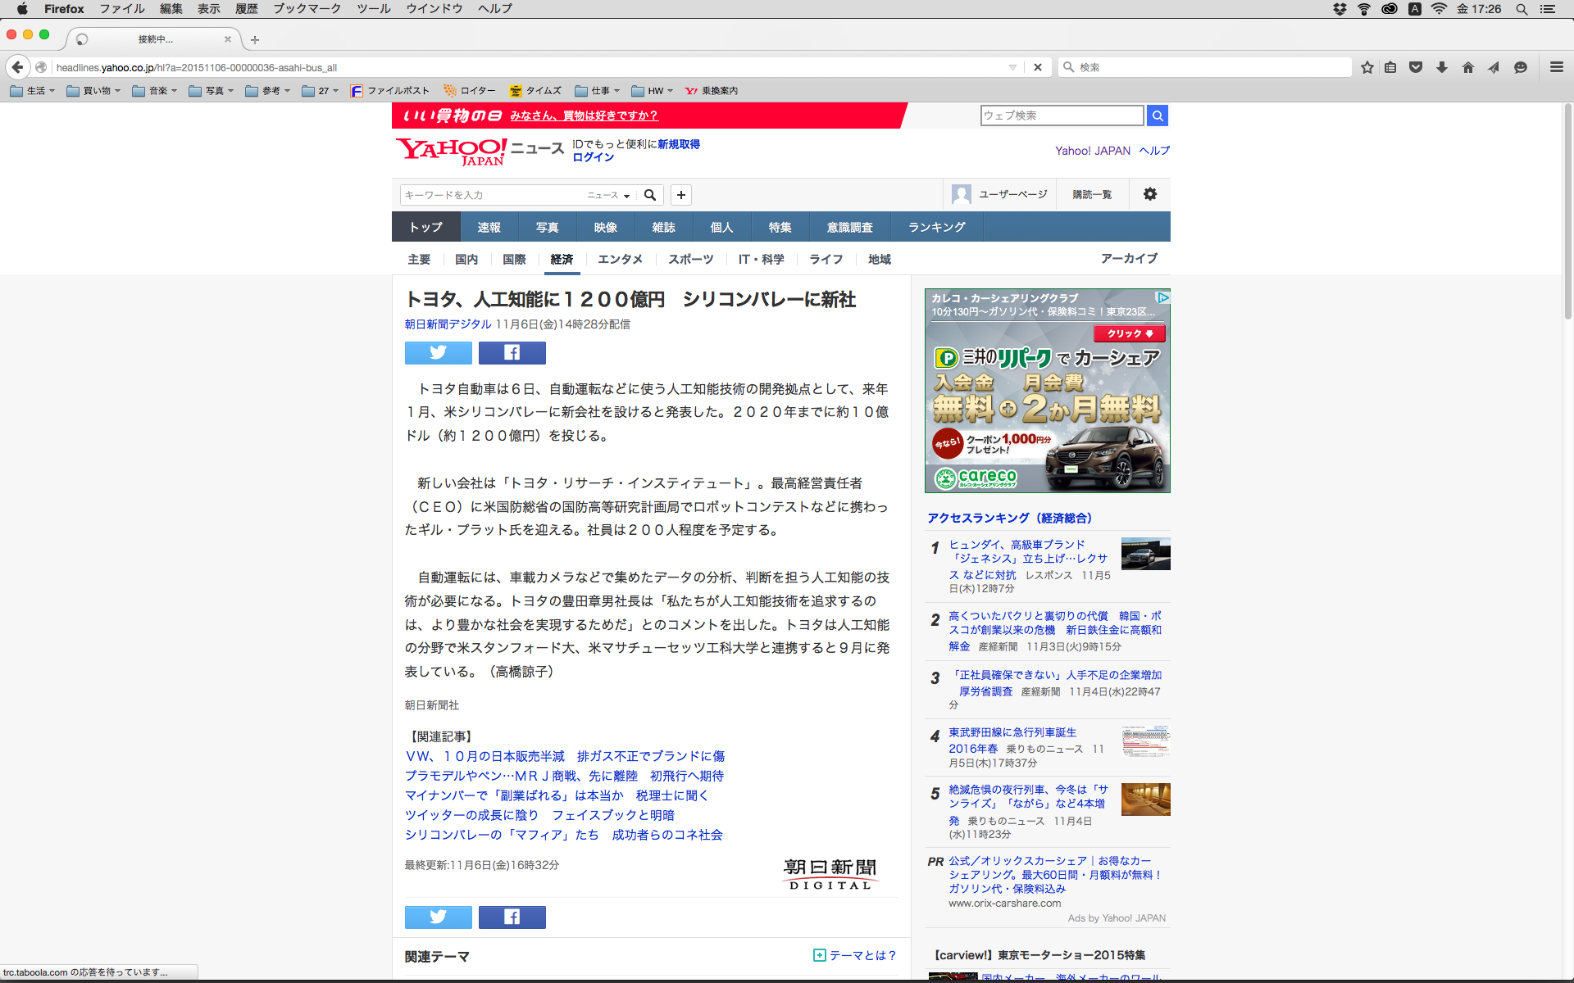Open the Yahoo News settings gear

pyautogui.click(x=1150, y=194)
